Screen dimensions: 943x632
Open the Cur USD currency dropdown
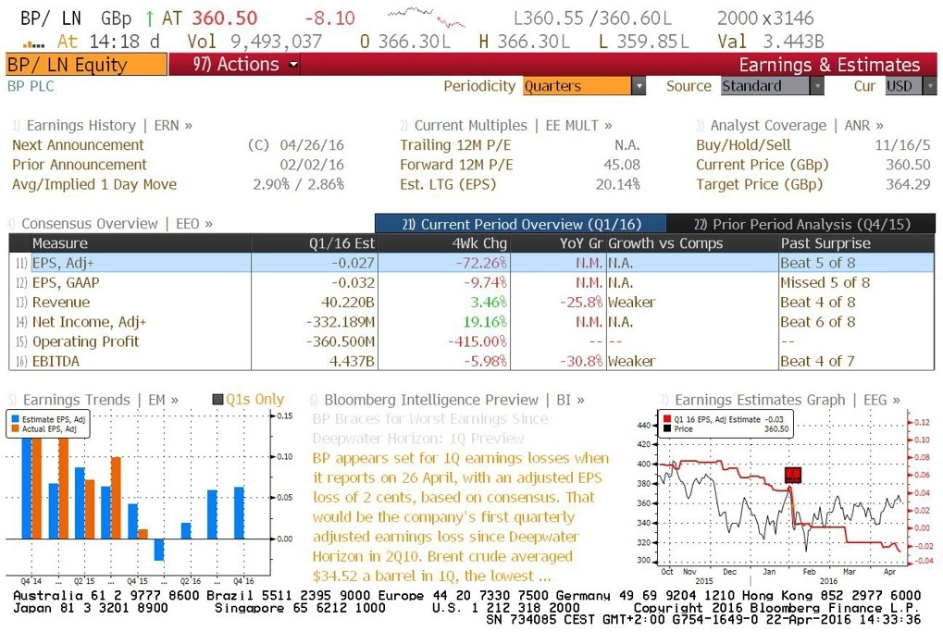930,86
